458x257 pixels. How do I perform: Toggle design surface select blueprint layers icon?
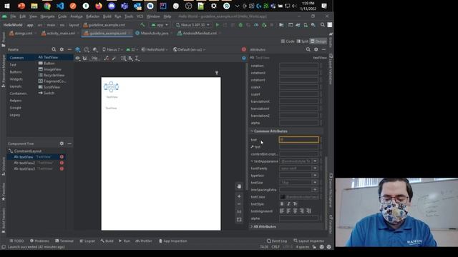[78, 50]
